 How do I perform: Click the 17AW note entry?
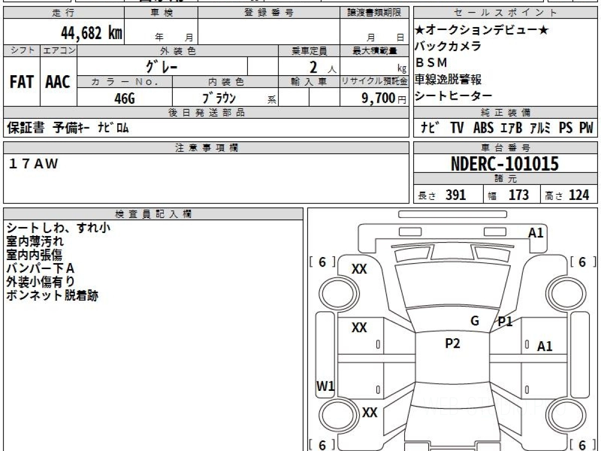[x=34, y=163]
